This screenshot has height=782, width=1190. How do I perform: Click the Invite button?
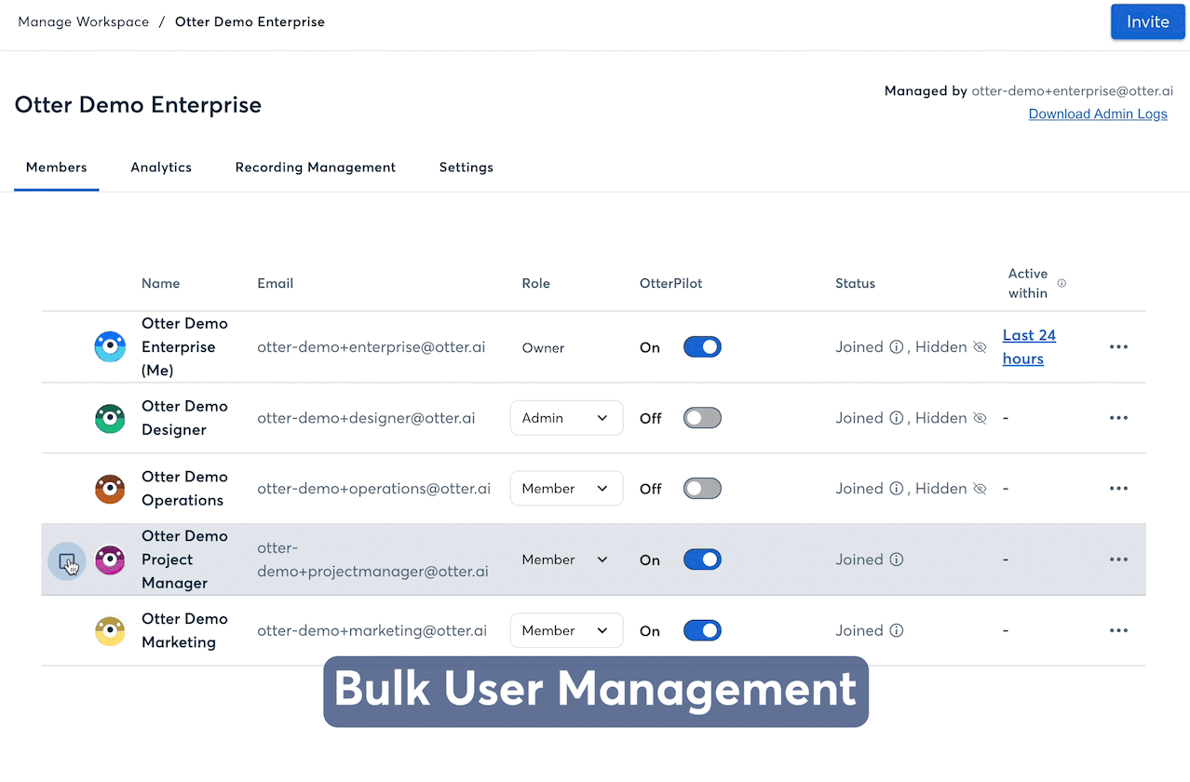click(x=1147, y=22)
